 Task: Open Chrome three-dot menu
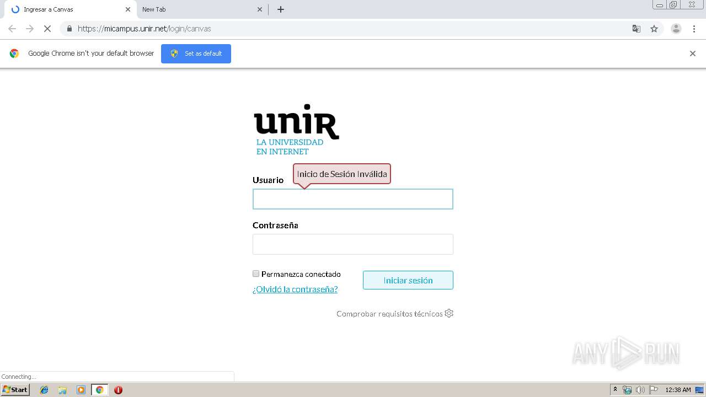(694, 29)
